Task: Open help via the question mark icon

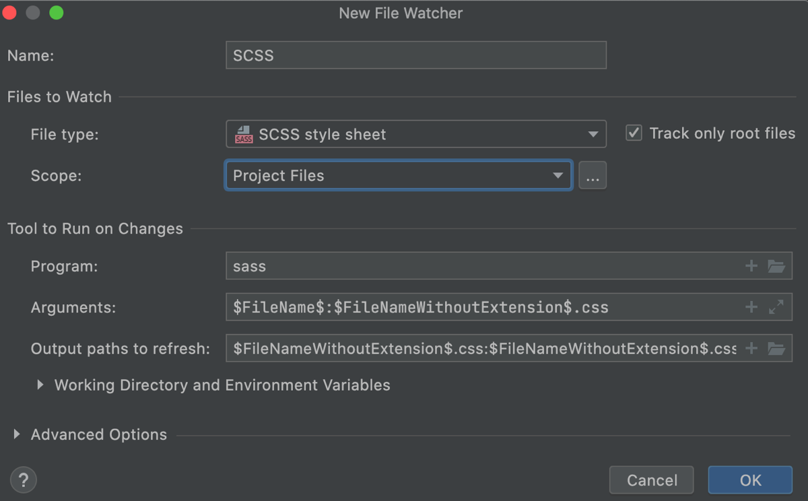Action: point(23,479)
